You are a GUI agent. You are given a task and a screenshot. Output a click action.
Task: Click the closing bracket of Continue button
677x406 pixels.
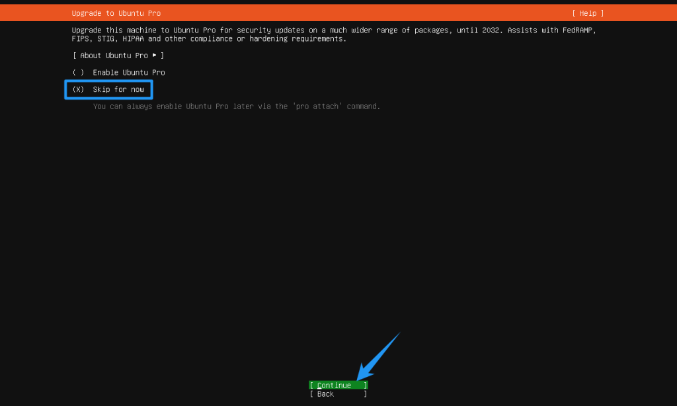365,386
